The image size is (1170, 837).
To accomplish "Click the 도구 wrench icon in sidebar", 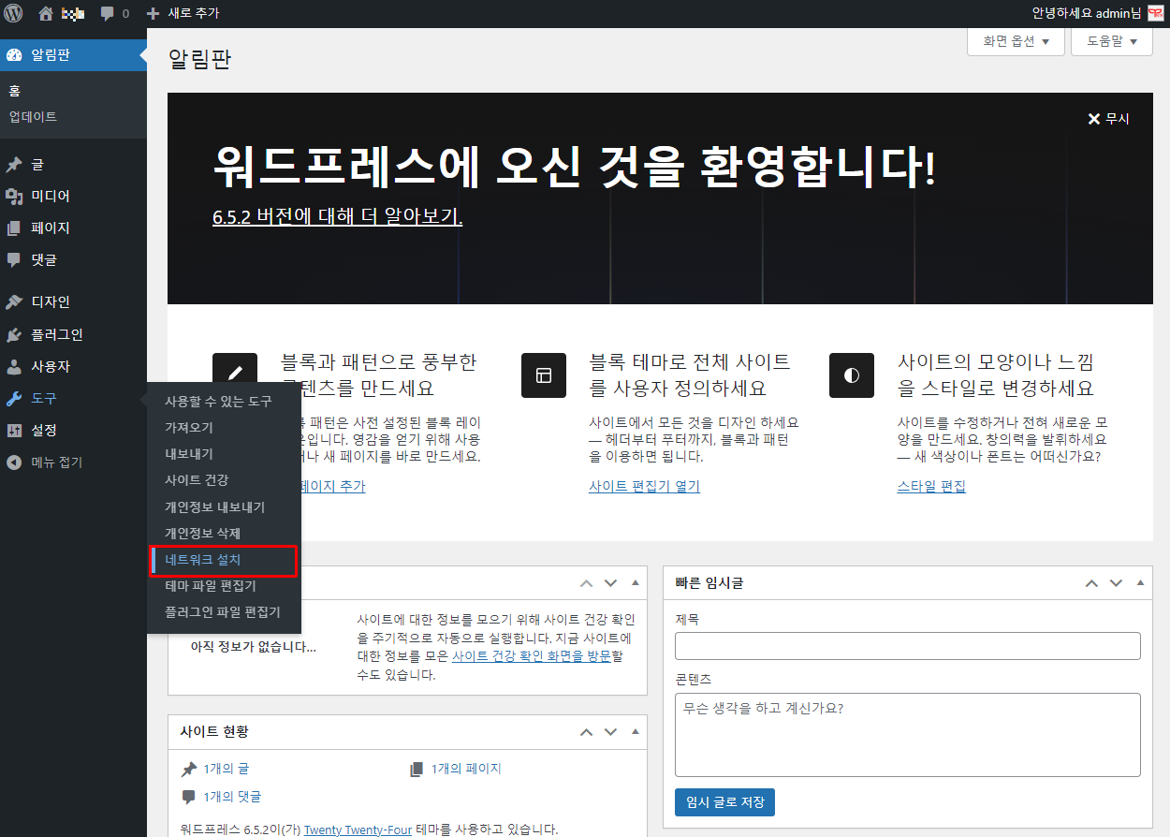I will point(14,398).
